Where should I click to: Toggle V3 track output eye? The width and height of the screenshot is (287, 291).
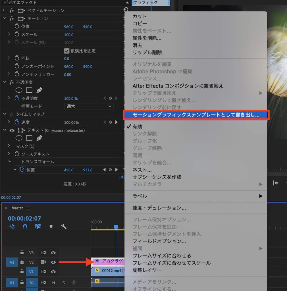(x=53, y=253)
